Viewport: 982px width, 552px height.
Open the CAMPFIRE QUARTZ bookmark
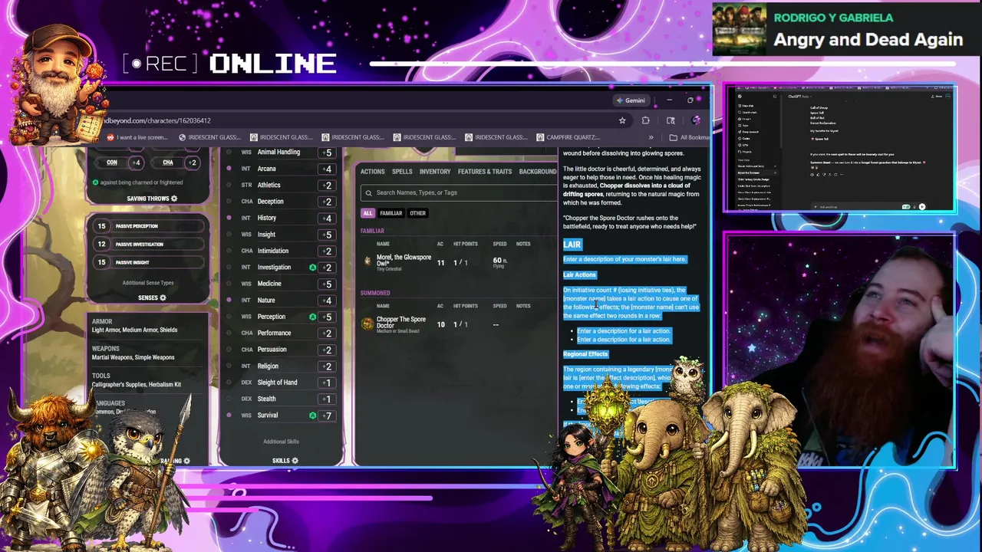(x=568, y=137)
